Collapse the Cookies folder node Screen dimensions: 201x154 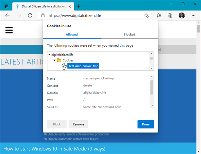[55, 60]
